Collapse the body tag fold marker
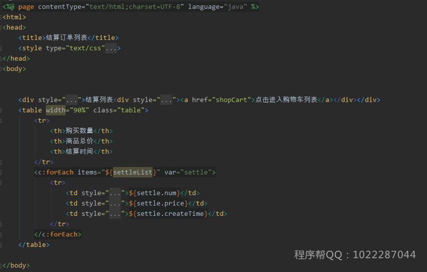Image resolution: width=427 pixels, height=272 pixels. pyautogui.click(x=1, y=69)
